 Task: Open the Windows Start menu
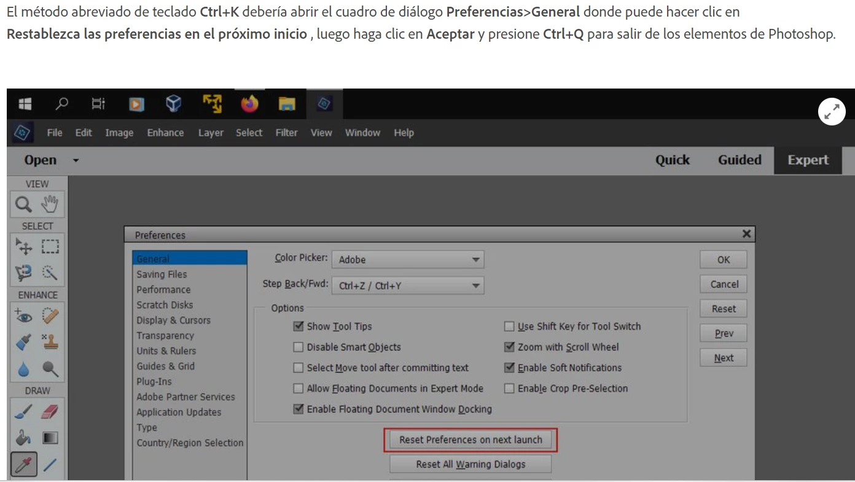tap(25, 104)
